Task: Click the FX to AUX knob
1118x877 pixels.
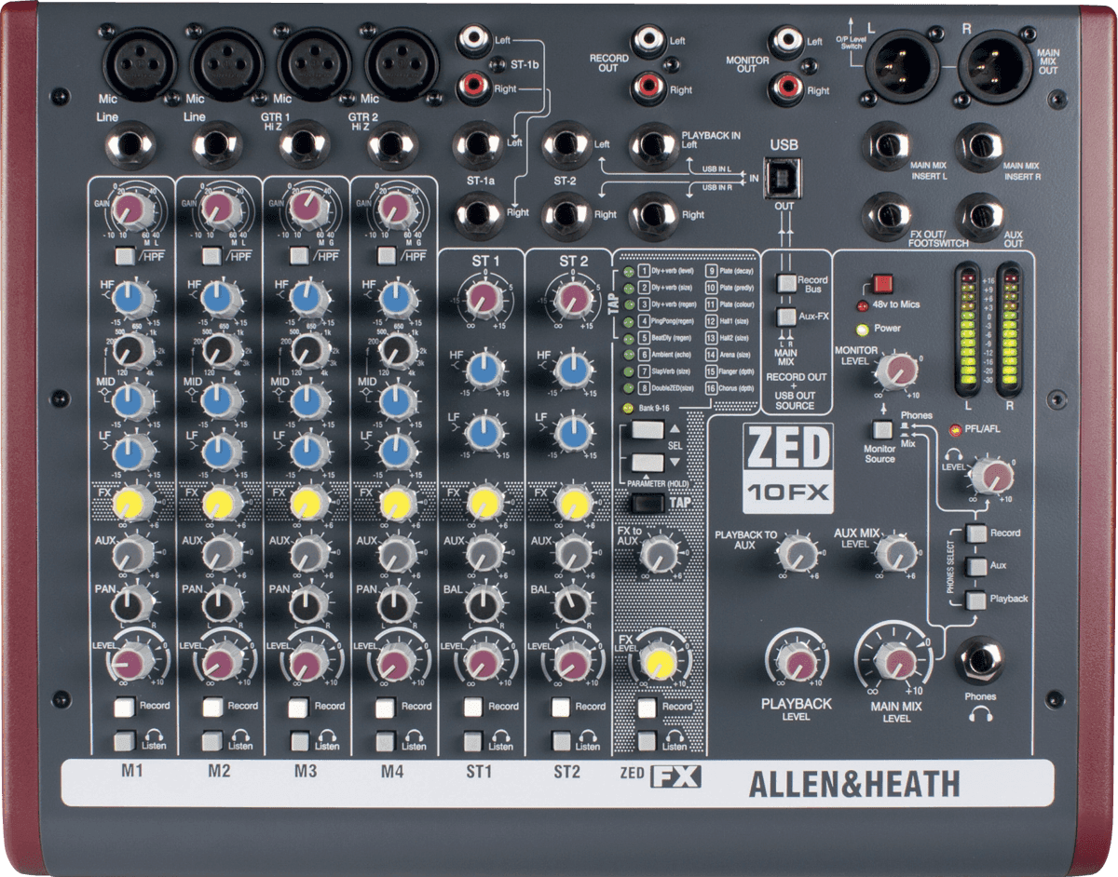Action: 659,557
